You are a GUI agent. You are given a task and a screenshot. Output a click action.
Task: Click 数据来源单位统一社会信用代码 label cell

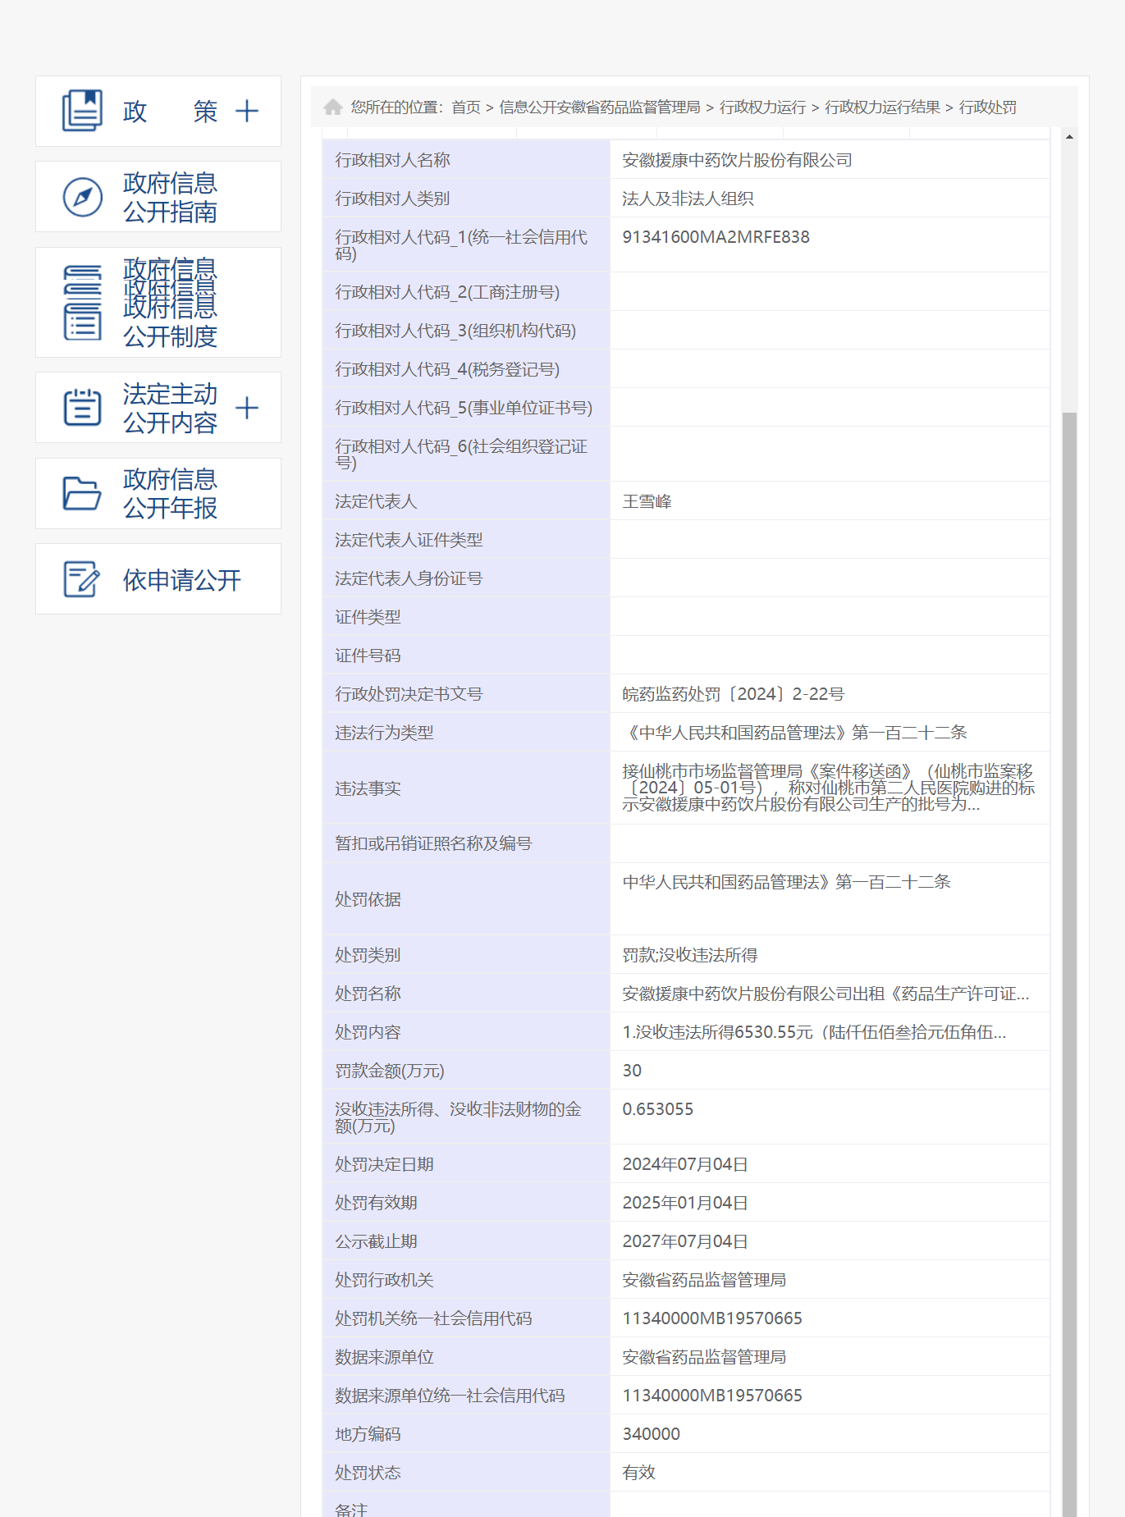466,1396
